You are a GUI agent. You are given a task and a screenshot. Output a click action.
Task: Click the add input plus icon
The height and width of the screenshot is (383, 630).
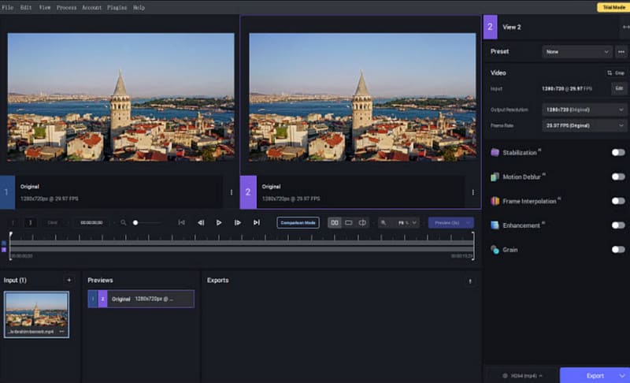click(x=69, y=280)
